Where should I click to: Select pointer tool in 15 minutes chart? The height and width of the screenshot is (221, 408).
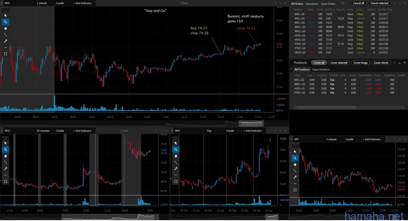[6, 143]
